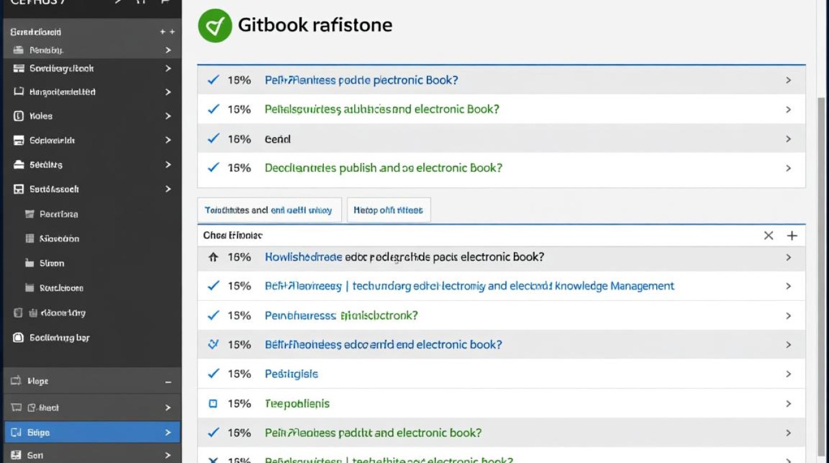The image size is (829, 463).
Task: Select the Templates tab above the list
Action: point(270,210)
